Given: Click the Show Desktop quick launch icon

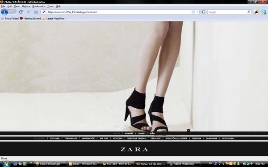Looking at the screenshot, I should 15,164.
